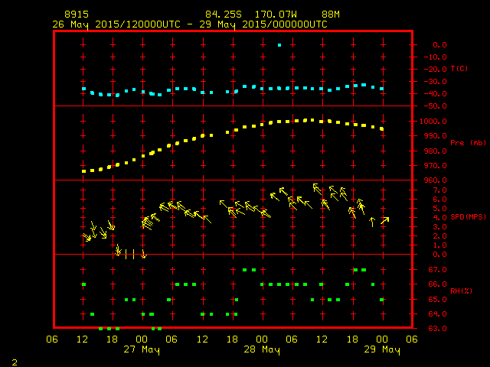The image size is (490, 367).
Task: Select the 28 May date label
Action: [x=262, y=349]
